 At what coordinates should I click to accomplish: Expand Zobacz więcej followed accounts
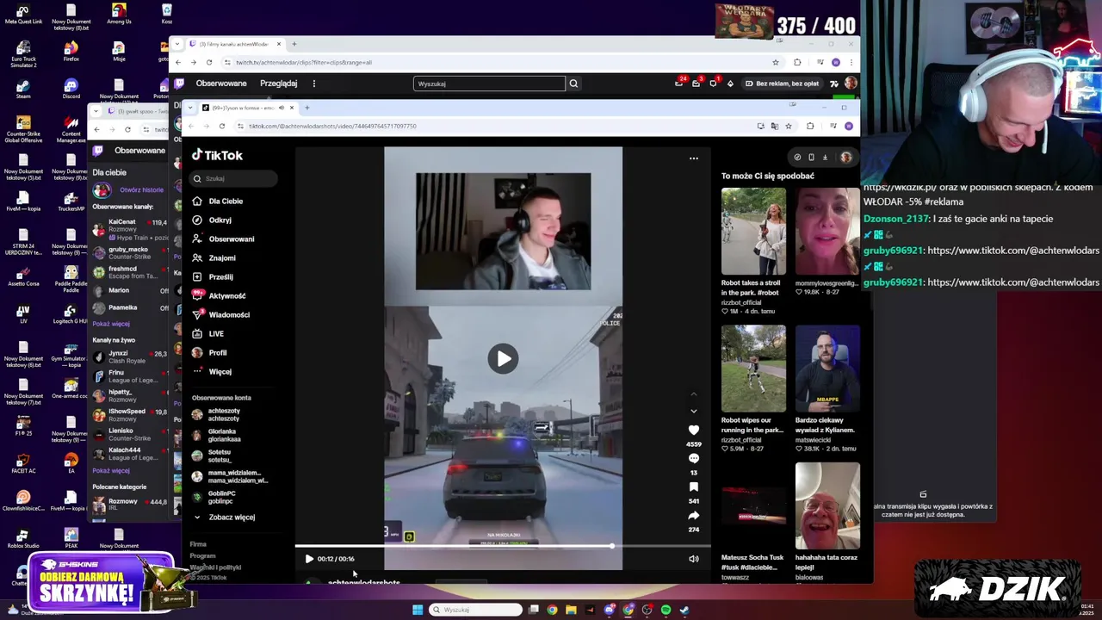tap(224, 517)
